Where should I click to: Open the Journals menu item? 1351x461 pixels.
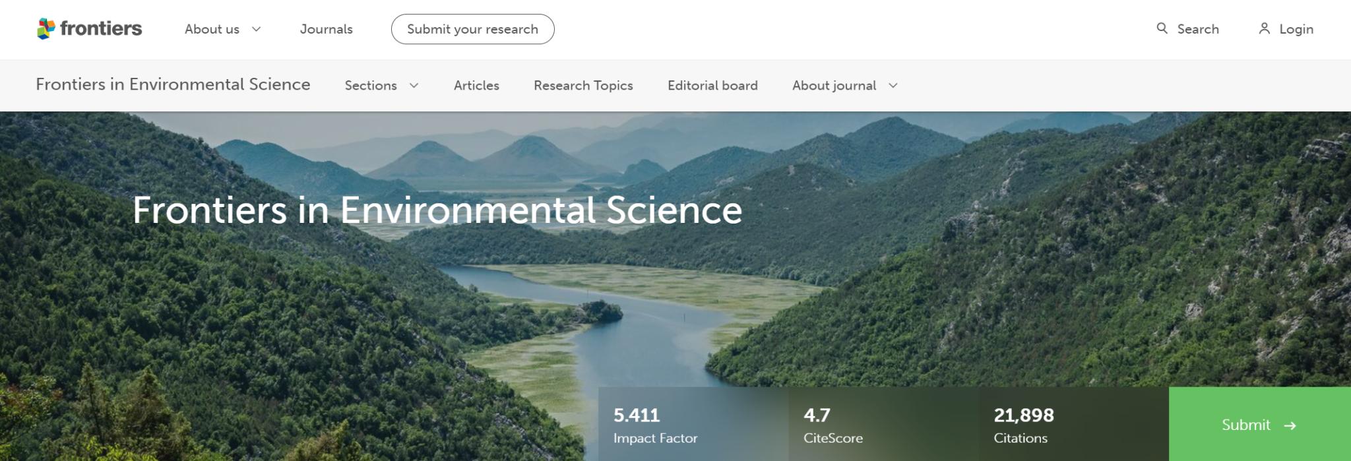(326, 29)
